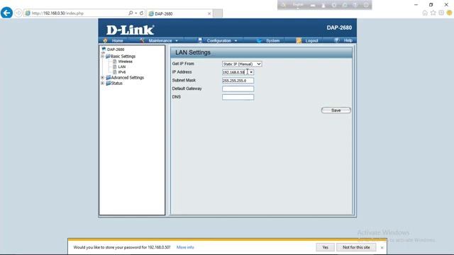Open the browser tools gear icon
Screen dimensions: 454x255
441,13
